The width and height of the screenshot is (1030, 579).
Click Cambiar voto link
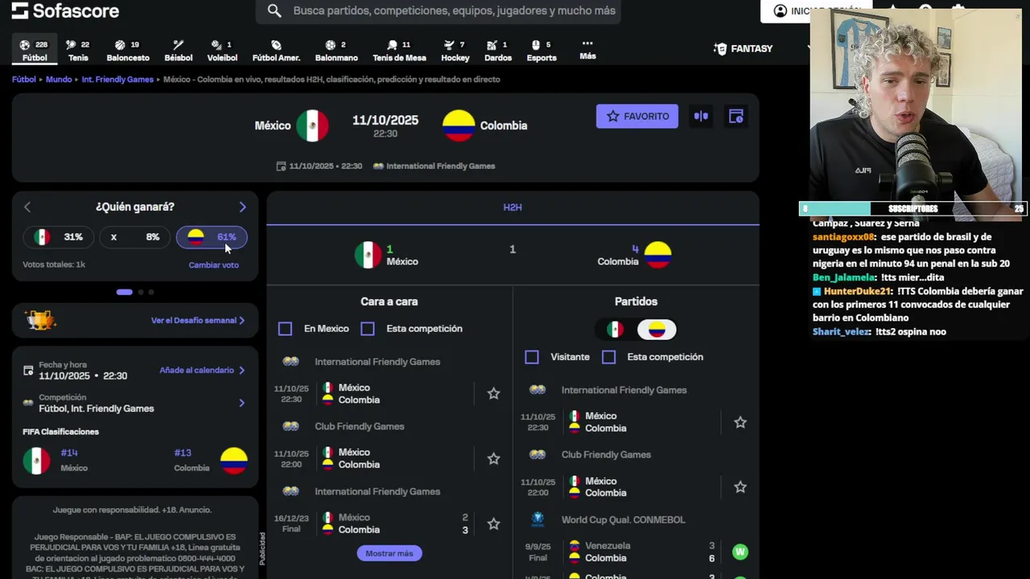pos(213,265)
